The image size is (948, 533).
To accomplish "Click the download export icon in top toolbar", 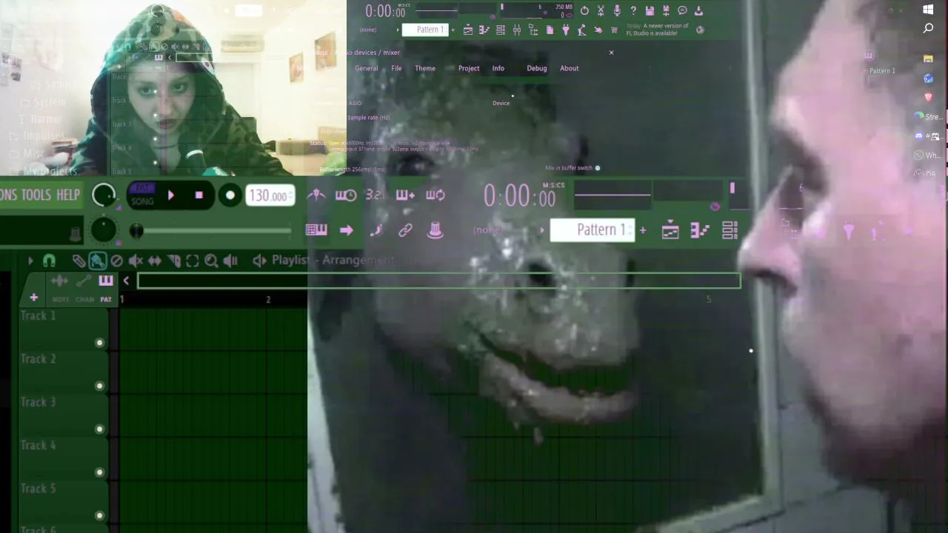I will coord(698,10).
